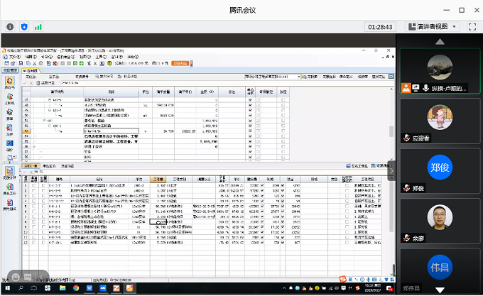Open the 定额计算 lower sidebar icon
The image size is (483, 296).
tap(9, 173)
